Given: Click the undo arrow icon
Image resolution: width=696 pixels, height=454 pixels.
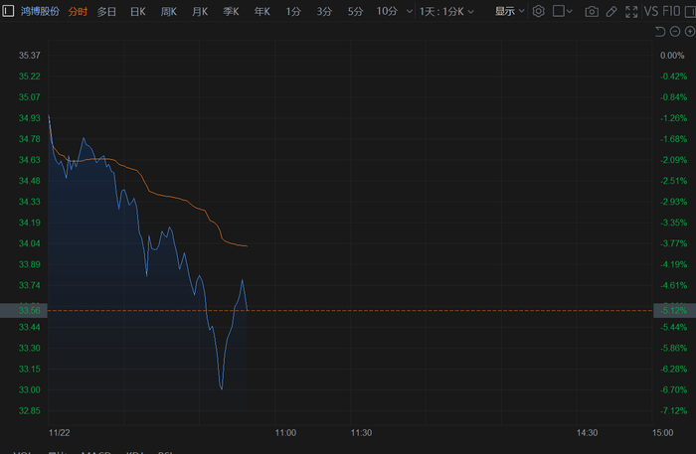Looking at the screenshot, I should [660, 32].
